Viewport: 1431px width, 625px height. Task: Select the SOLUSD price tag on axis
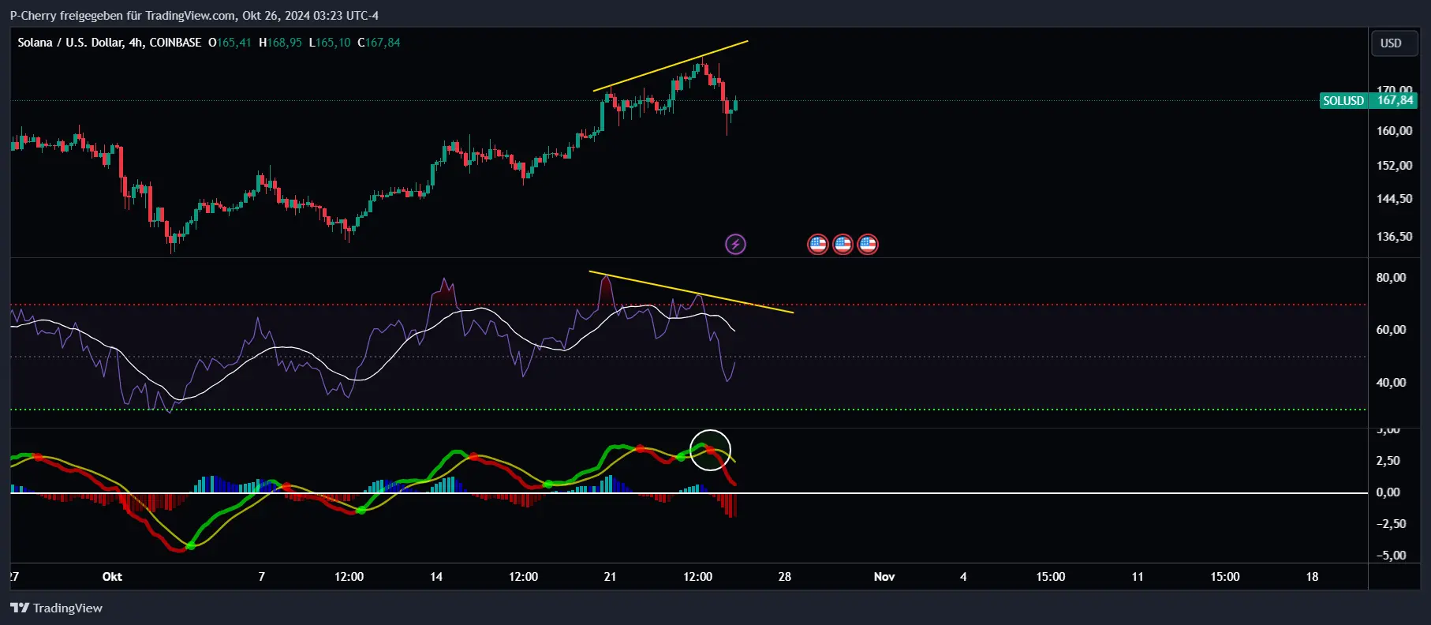pos(1343,101)
